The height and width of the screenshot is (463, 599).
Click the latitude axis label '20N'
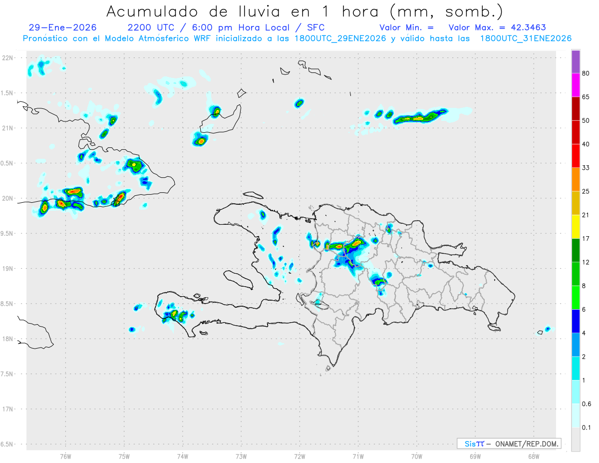tap(8, 198)
